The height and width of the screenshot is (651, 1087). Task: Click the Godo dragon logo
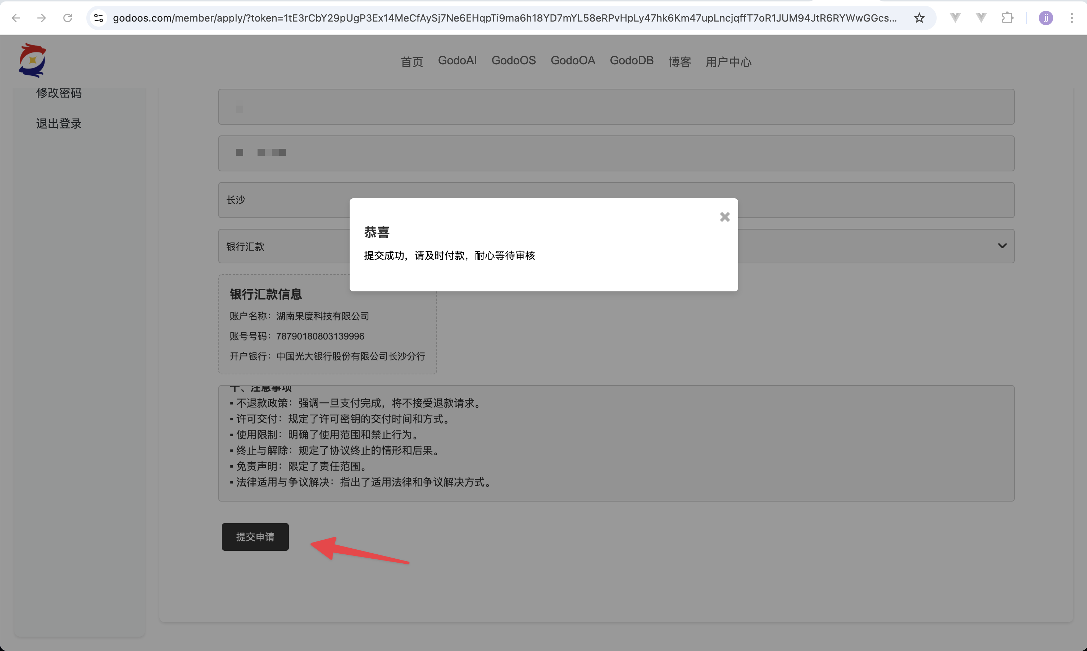pos(32,60)
